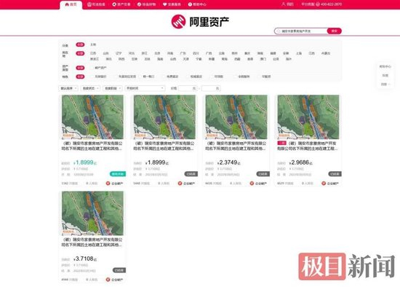The height and width of the screenshot is (287, 400).
Task: Click 企业破产 icon on the ¥3.7108亿 card
Action: tap(108, 280)
